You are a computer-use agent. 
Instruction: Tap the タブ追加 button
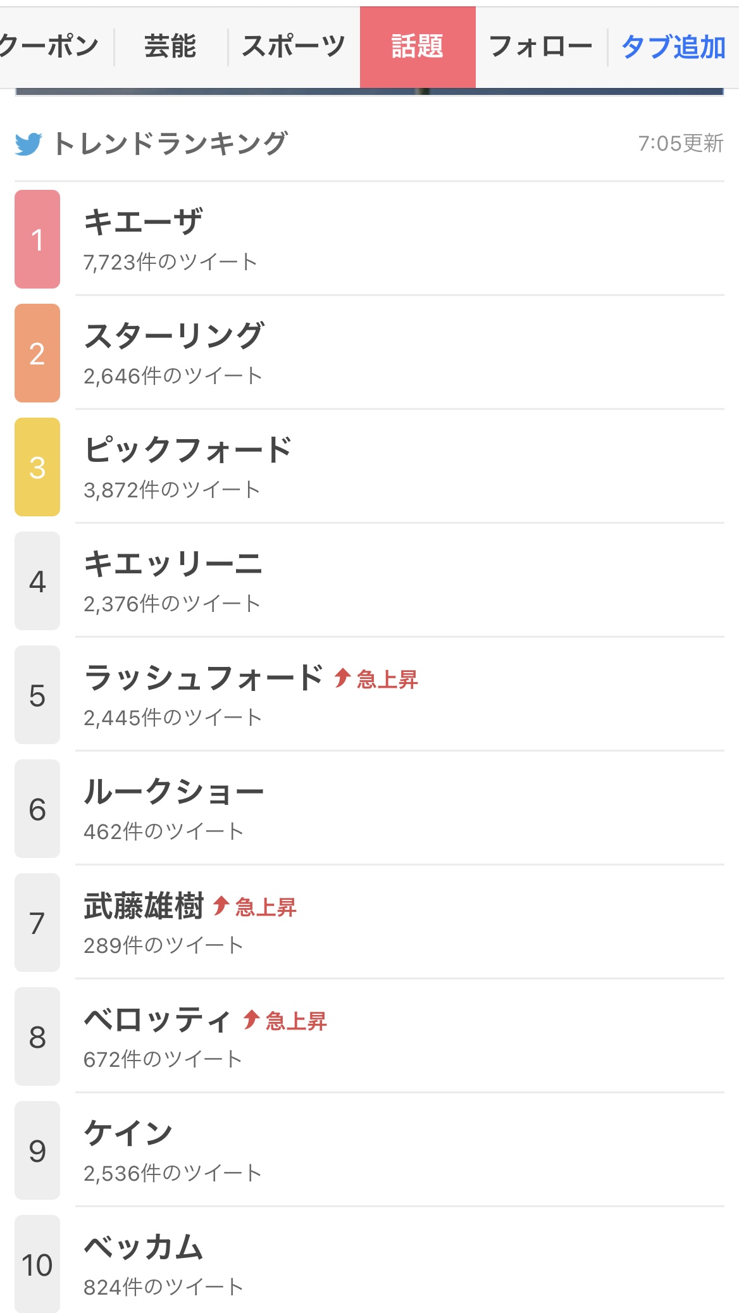coord(673,47)
